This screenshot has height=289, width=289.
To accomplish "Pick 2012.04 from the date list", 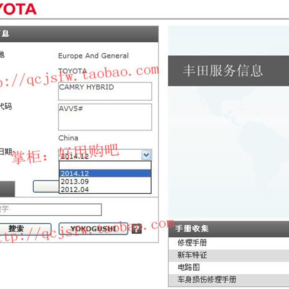I will (105, 189).
